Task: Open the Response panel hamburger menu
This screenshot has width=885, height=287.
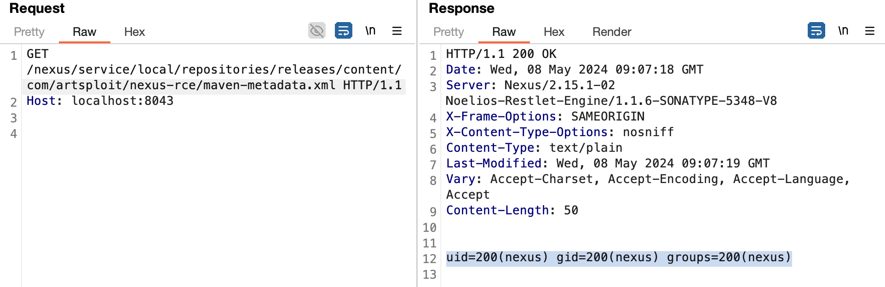Action: 869,31
